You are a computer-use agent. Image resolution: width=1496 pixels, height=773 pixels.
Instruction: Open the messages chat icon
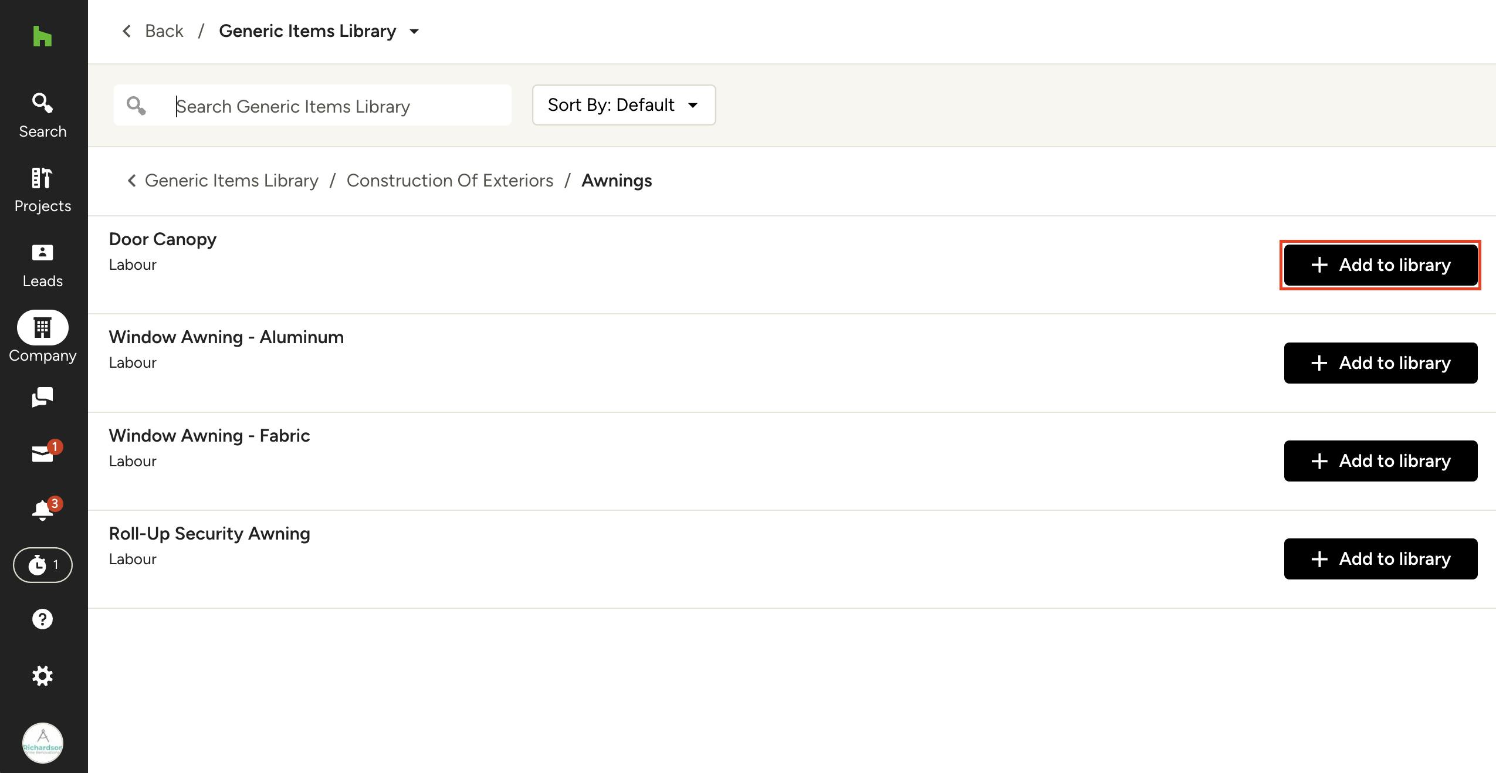42,397
